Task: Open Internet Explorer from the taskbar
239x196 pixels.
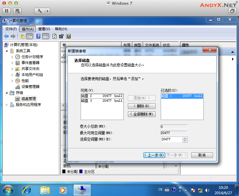Action: point(27,190)
